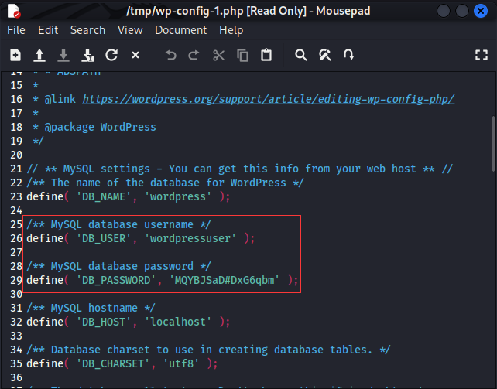Click the Cut scissors icon
The height and width of the screenshot is (389, 497).
(x=218, y=55)
